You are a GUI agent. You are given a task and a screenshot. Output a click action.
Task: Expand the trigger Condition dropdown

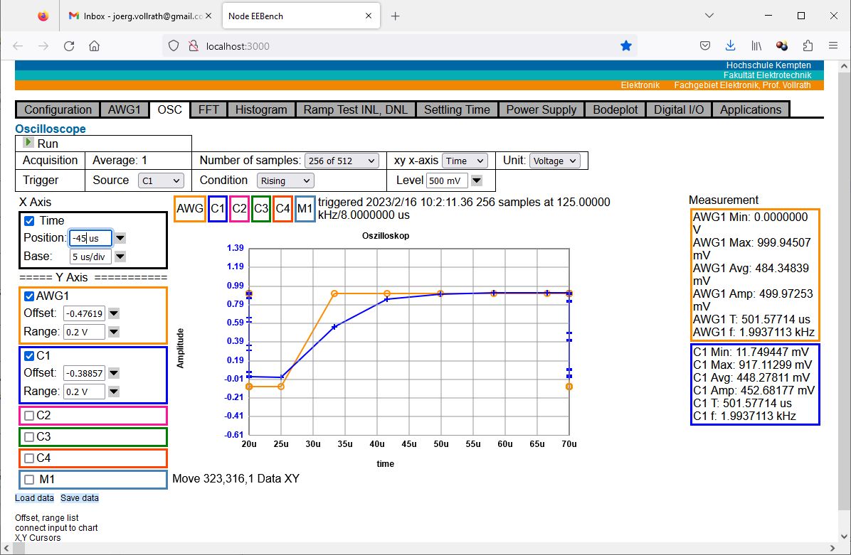(x=285, y=181)
